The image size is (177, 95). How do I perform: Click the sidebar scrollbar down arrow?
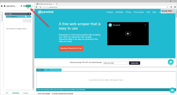(33, 90)
